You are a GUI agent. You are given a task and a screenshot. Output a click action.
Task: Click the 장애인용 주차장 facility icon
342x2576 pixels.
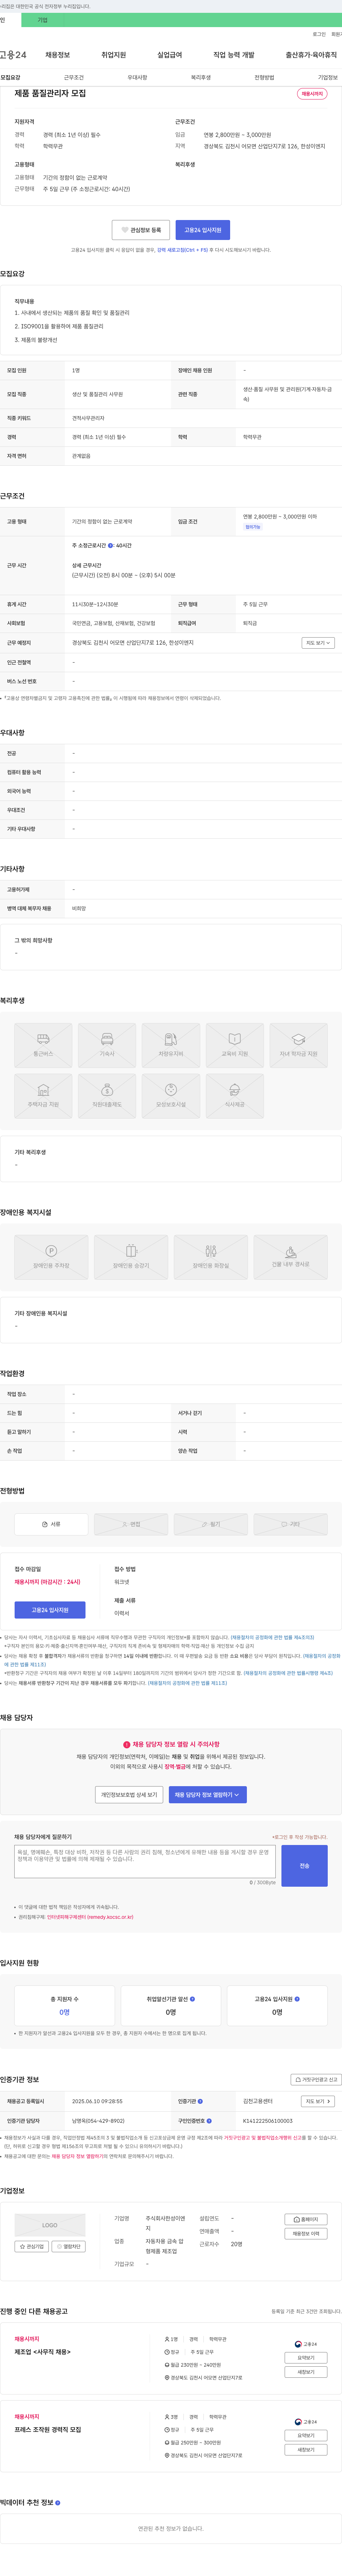[x=51, y=1257]
